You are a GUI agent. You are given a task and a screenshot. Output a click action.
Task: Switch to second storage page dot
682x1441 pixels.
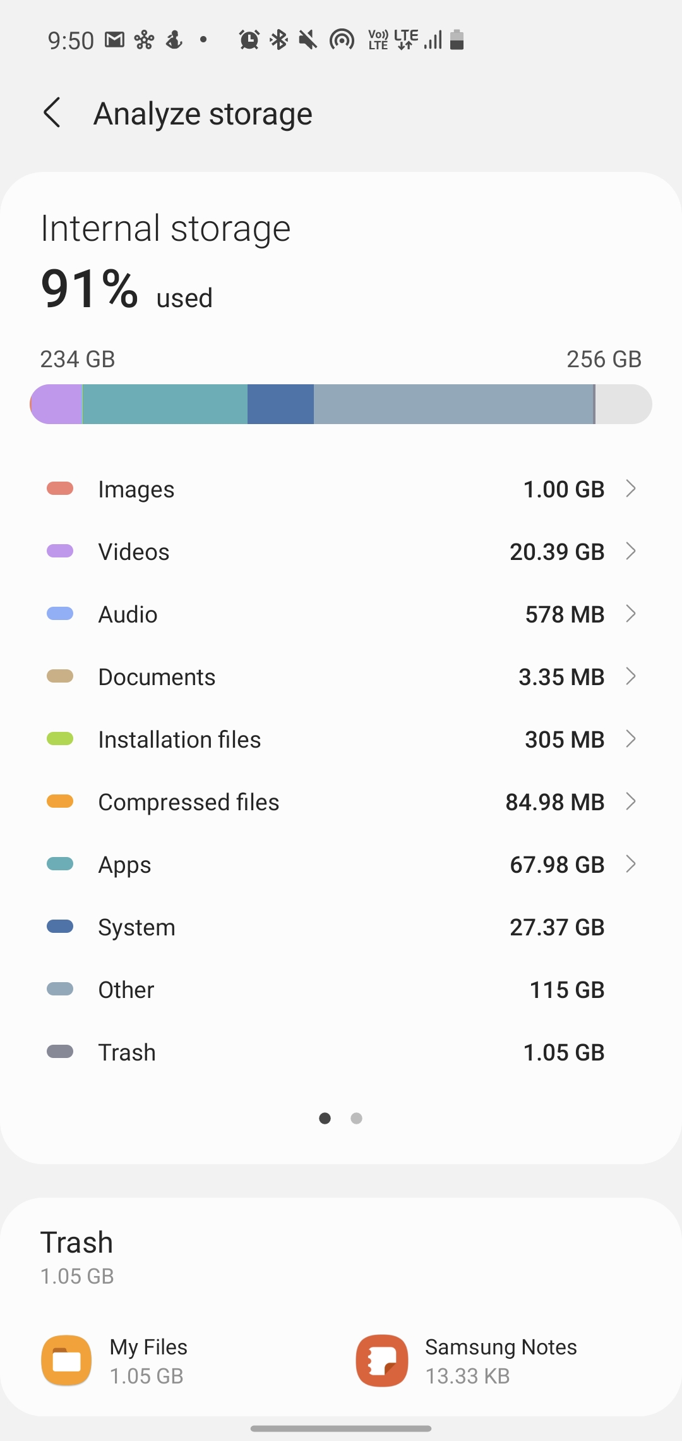pos(356,1118)
